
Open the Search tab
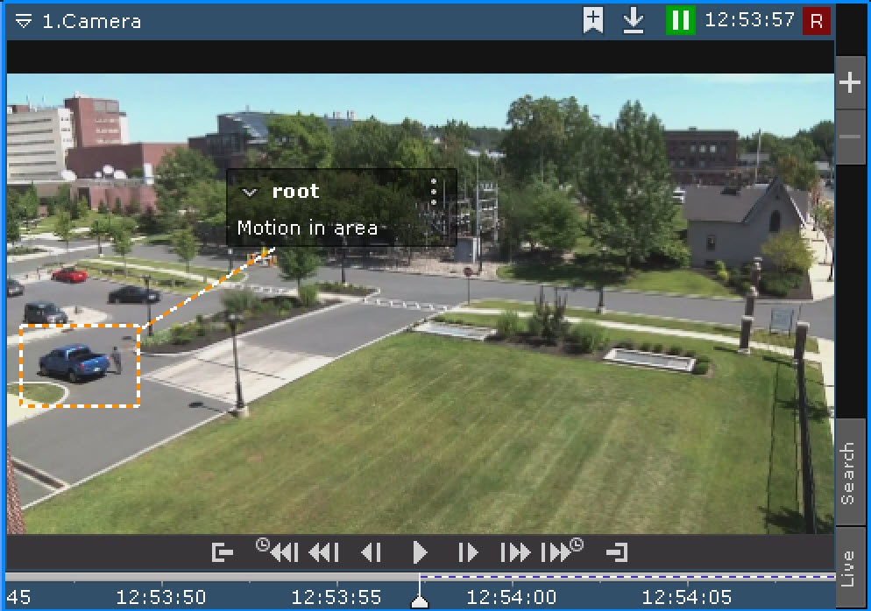(849, 473)
